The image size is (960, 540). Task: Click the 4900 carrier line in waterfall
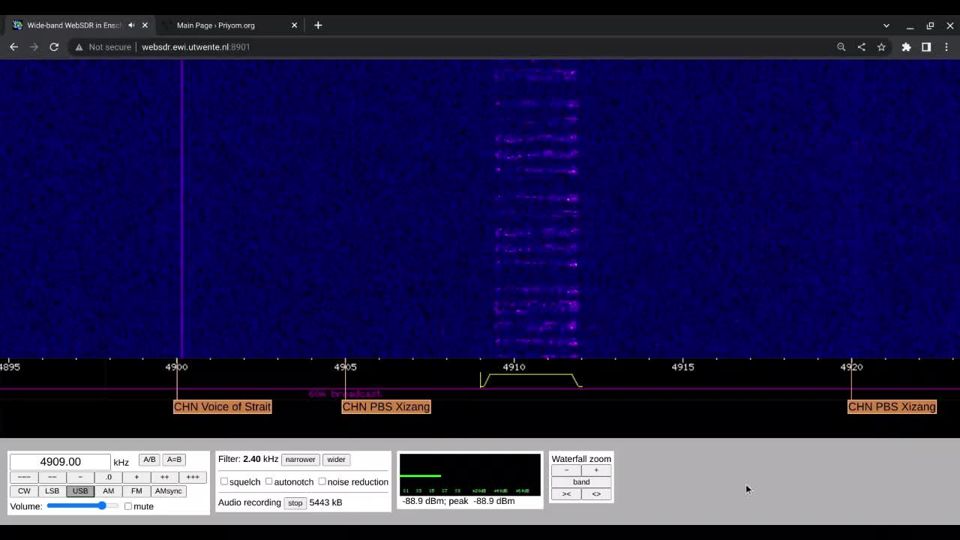click(181, 210)
